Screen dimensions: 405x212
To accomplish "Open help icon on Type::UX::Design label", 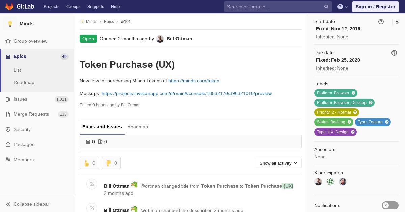I will coord(353,132).
